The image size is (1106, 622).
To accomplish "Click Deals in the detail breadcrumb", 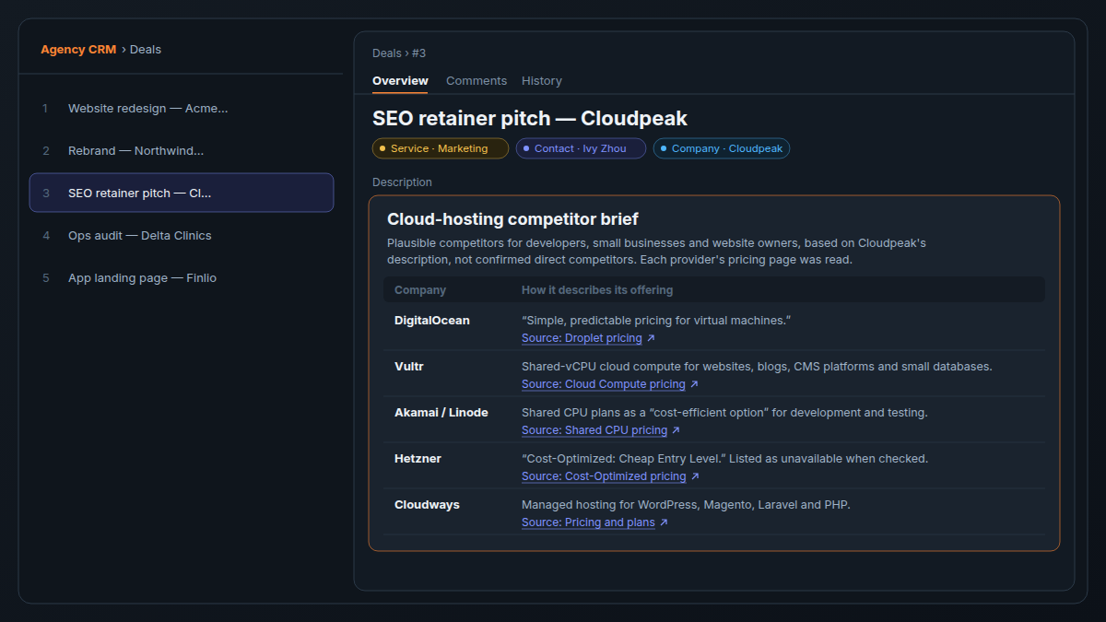I will [x=387, y=53].
